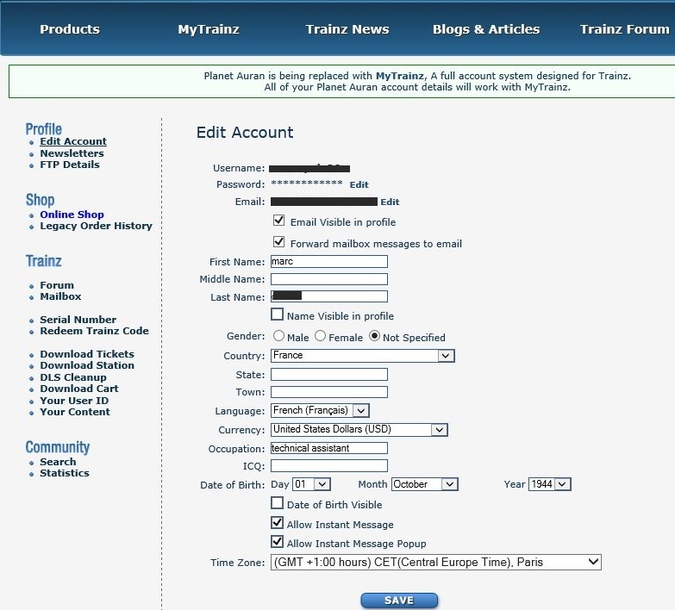This screenshot has width=675, height=610.
Task: Open Serial Number page
Action: pyautogui.click(x=78, y=320)
